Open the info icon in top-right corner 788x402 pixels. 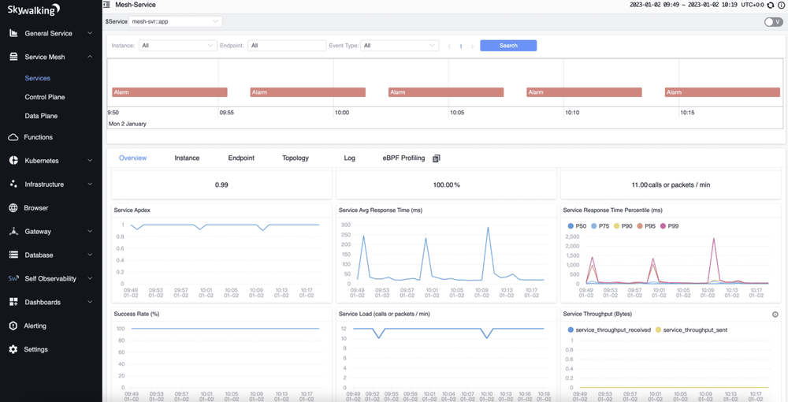click(781, 5)
